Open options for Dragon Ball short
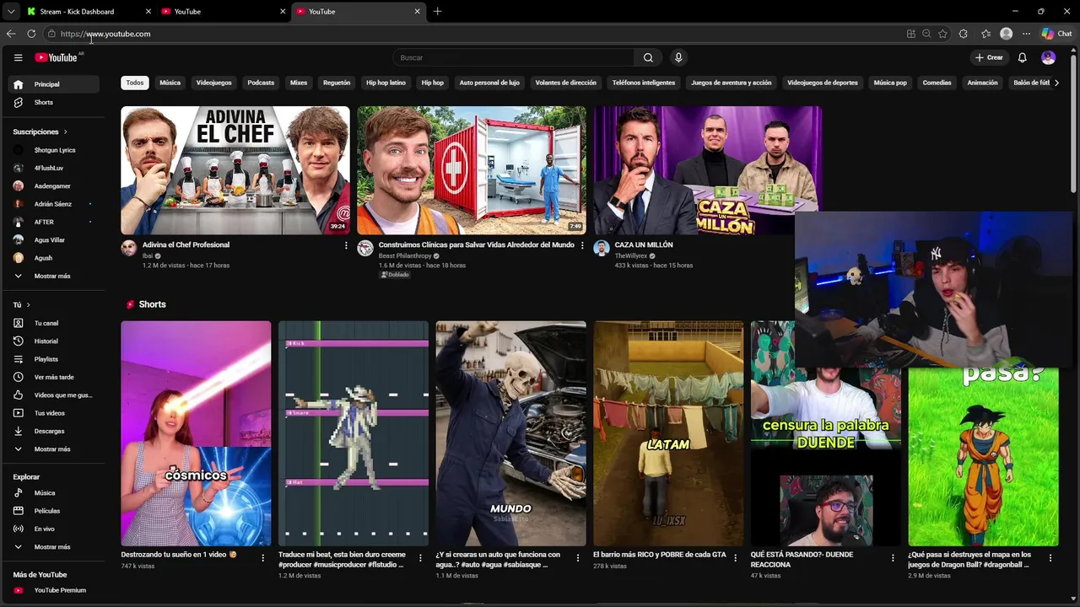 click(1050, 558)
